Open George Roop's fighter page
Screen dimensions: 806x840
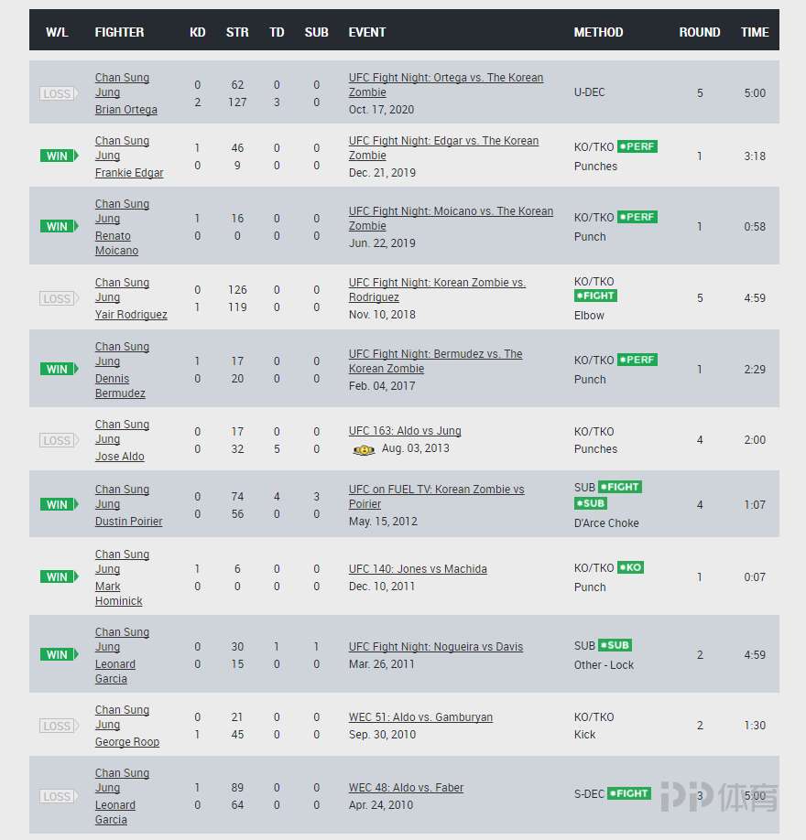pos(127,742)
